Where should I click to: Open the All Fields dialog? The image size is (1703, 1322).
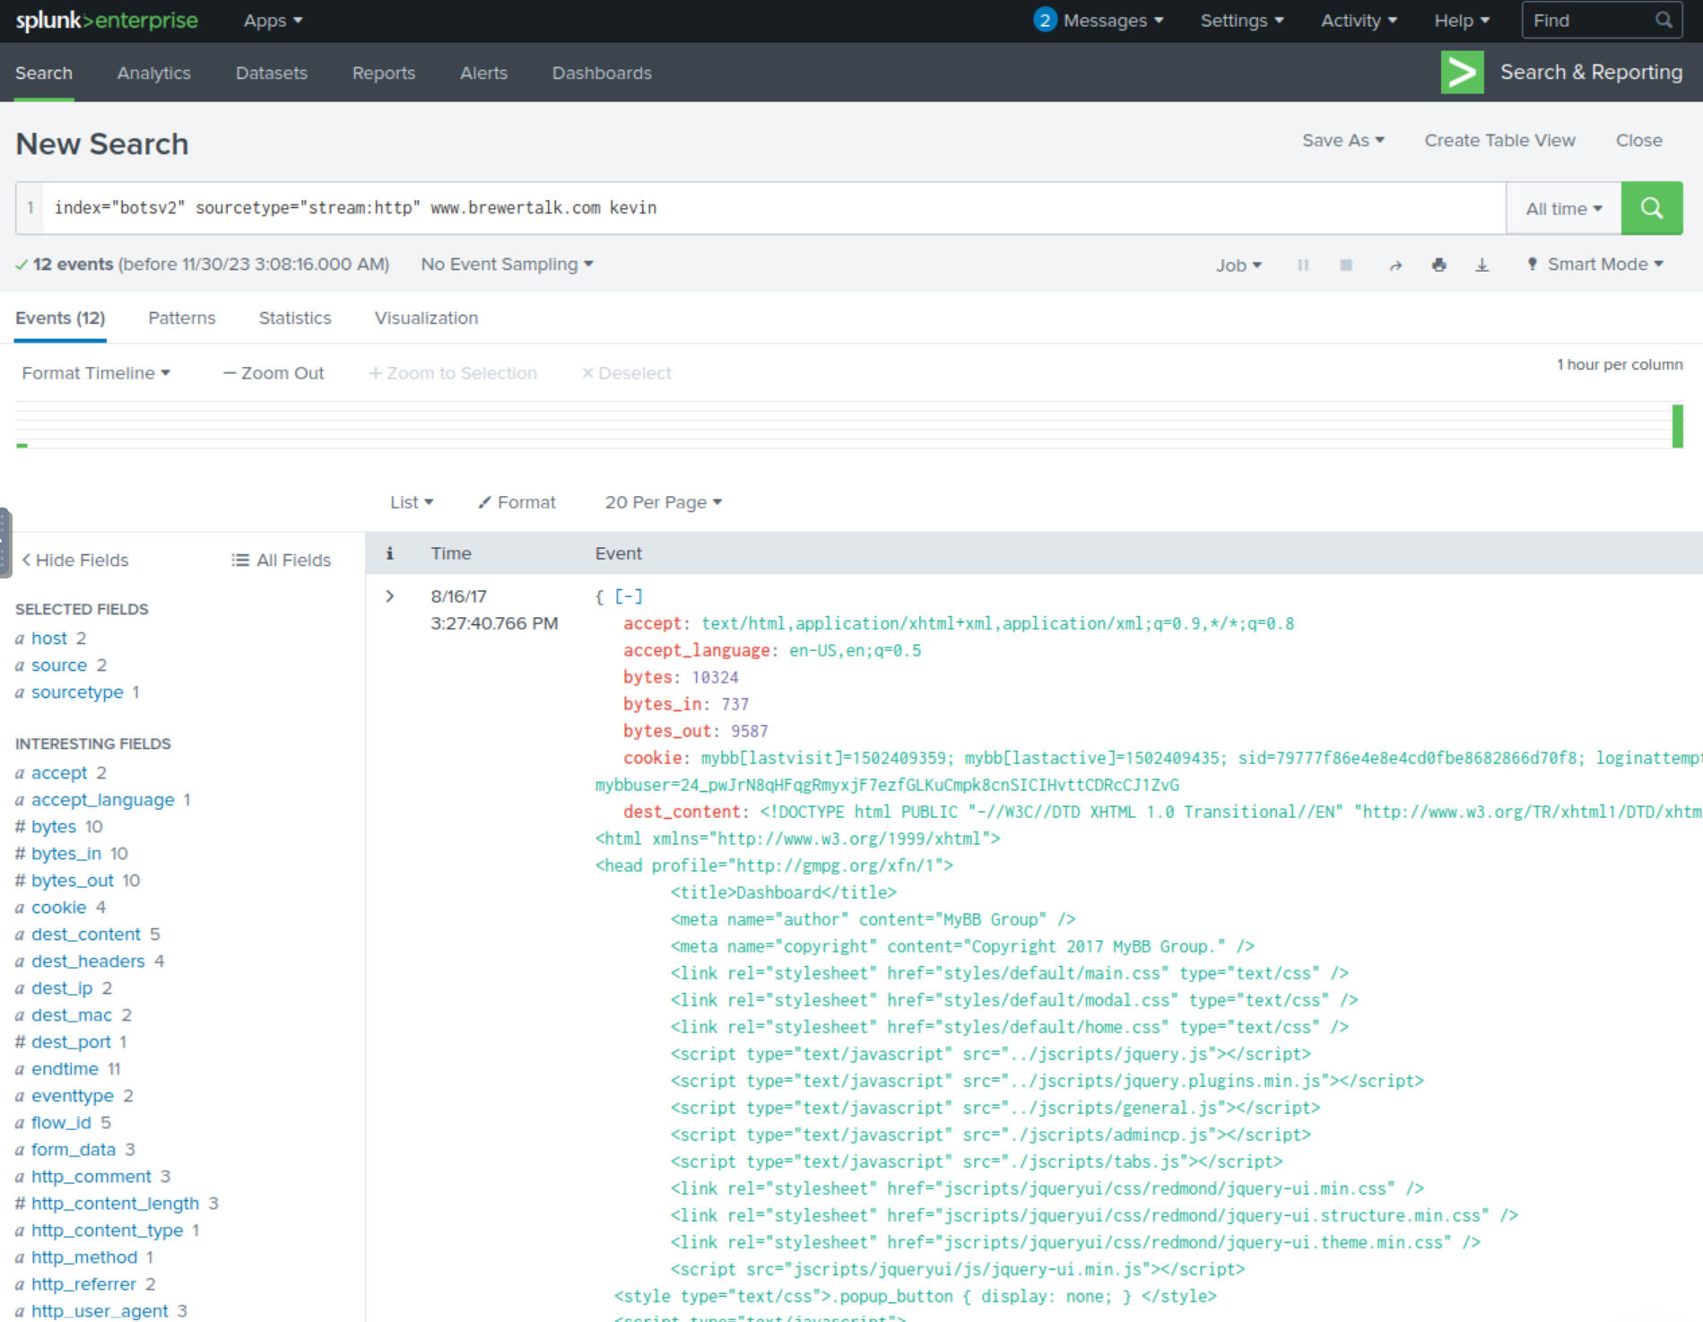tap(281, 560)
